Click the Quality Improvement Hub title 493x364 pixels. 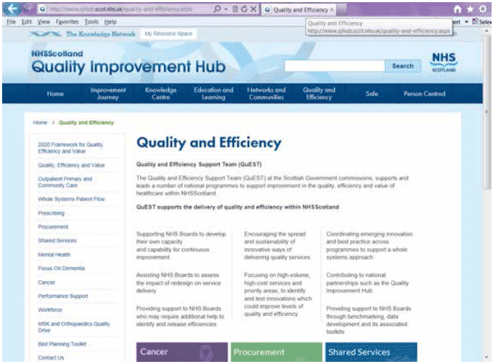click(128, 67)
